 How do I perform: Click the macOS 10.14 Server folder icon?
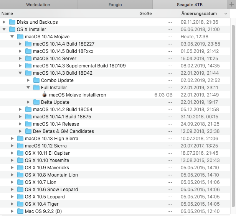(x=28, y=58)
